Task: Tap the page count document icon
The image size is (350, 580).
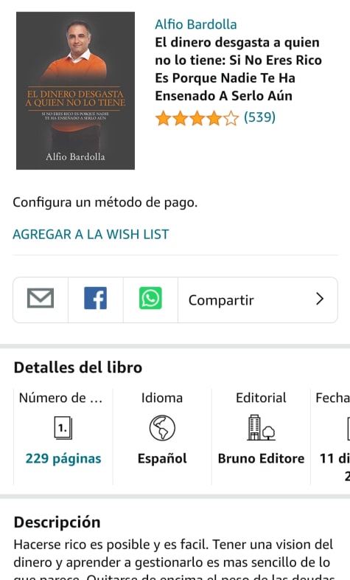Action: click(x=63, y=428)
